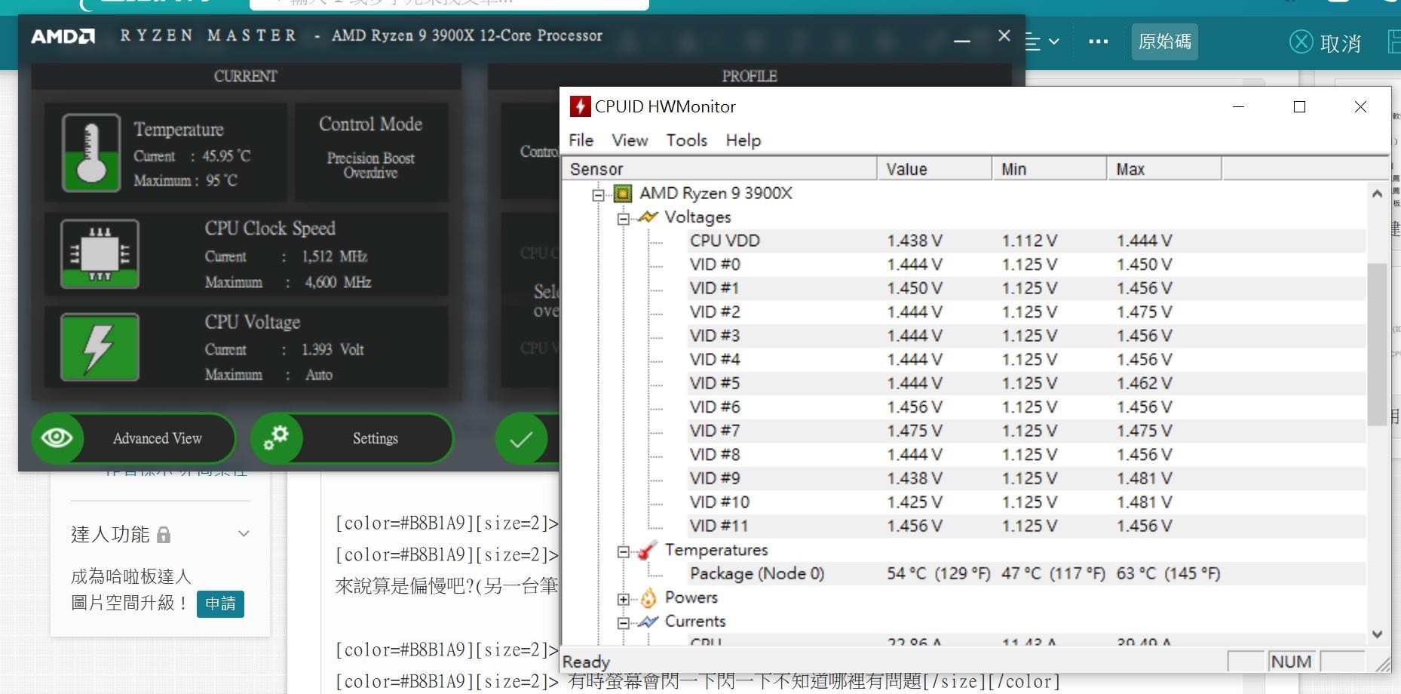The width and height of the screenshot is (1401, 694).
Task: Click the 1.481 V max value of VID #10
Action: [x=1144, y=502]
